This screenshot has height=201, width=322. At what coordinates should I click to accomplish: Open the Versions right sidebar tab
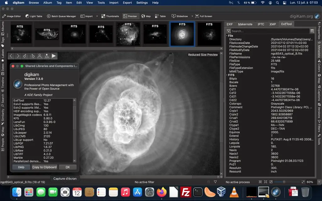pos(319,110)
